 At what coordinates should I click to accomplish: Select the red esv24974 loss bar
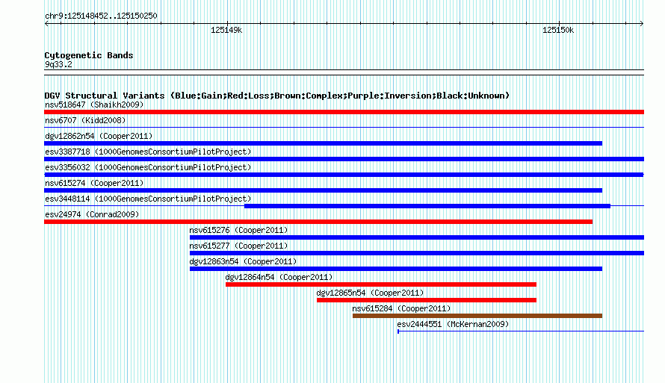pyautogui.click(x=318, y=222)
